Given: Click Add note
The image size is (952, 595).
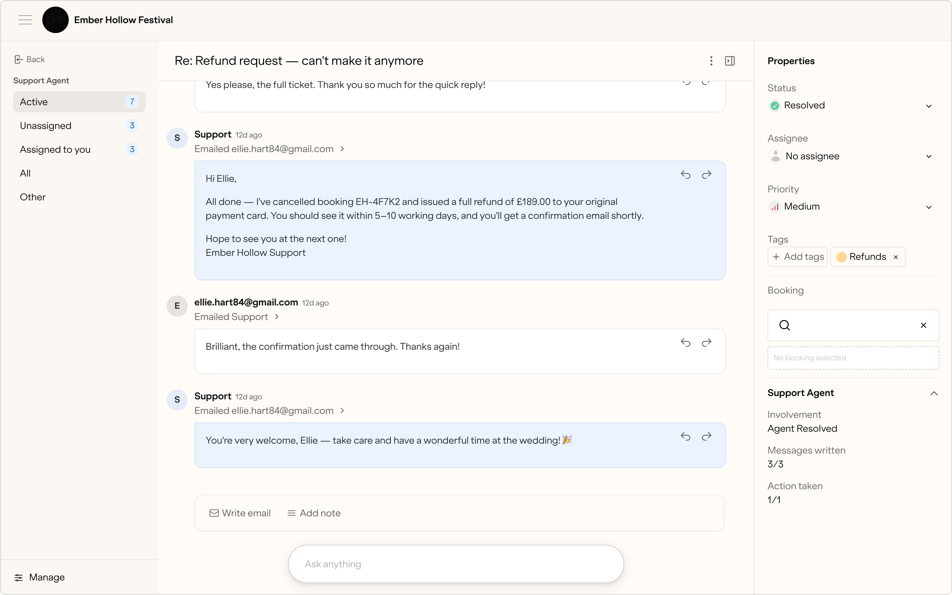Looking at the screenshot, I should click(314, 513).
